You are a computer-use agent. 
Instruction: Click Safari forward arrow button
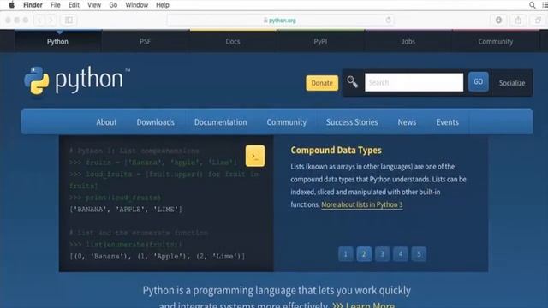point(51,21)
